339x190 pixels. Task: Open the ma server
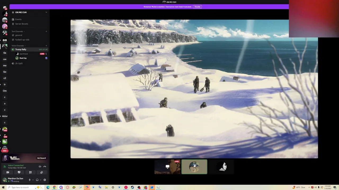(5, 65)
